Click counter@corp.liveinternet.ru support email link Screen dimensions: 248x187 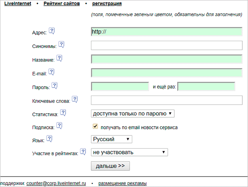coord(56,183)
